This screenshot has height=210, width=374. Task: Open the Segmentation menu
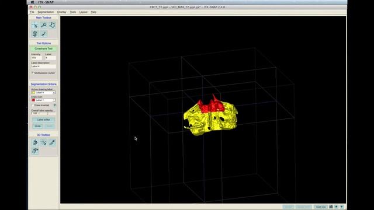click(x=46, y=12)
